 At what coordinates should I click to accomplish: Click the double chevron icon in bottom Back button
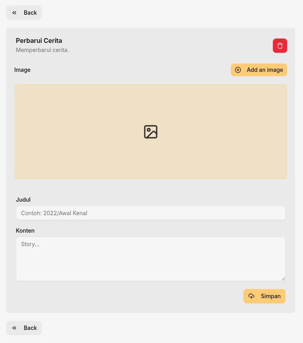tap(14, 328)
